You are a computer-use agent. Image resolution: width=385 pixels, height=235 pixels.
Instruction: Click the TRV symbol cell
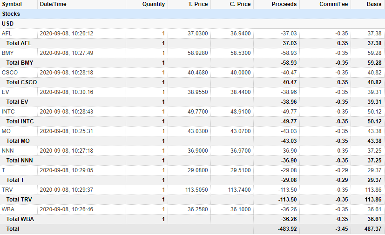pyautogui.click(x=7, y=190)
